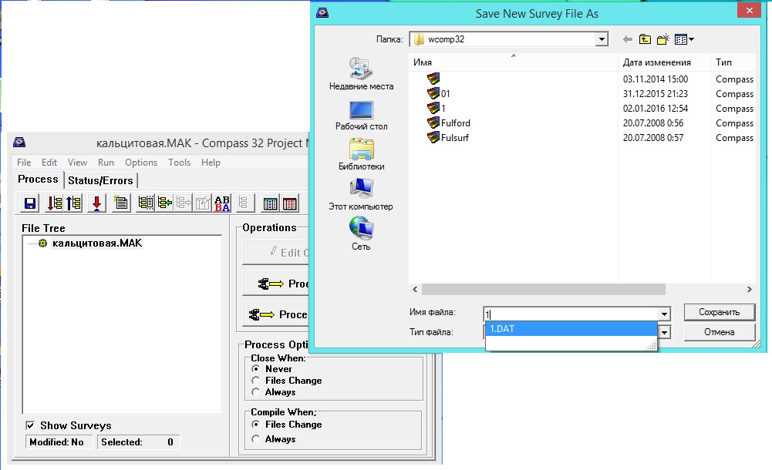Click the Up One Level folder icon

pyautogui.click(x=645, y=39)
